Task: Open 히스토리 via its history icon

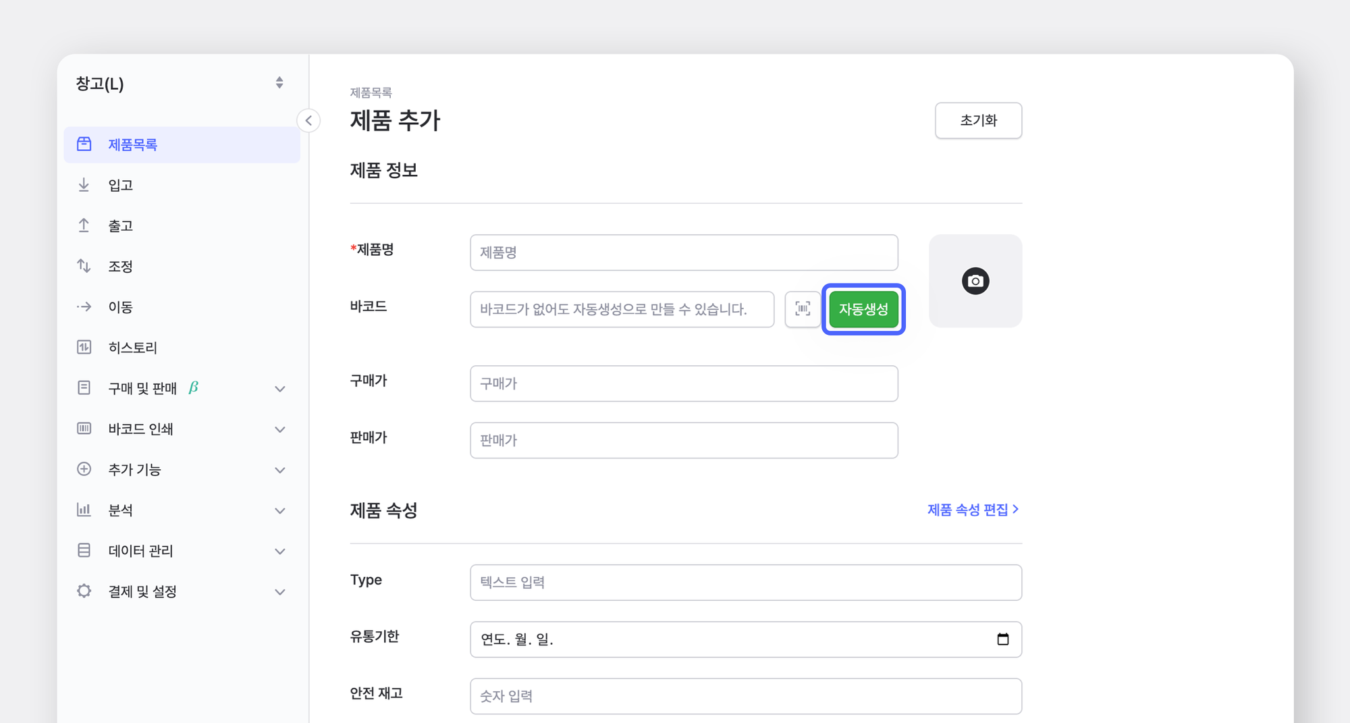Action: pos(84,347)
